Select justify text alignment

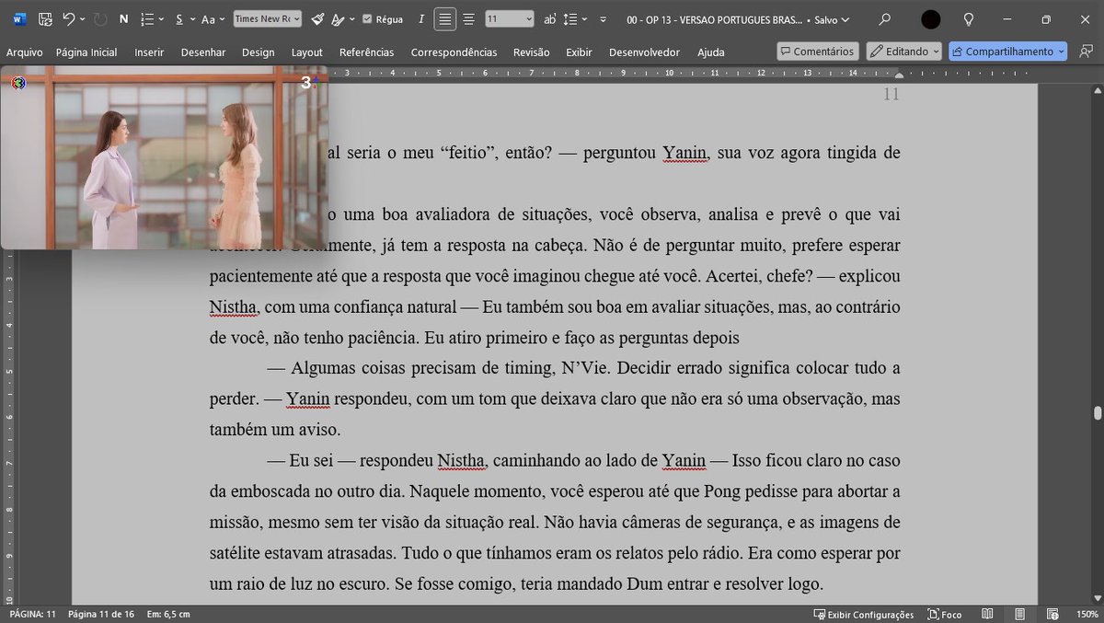[x=445, y=18]
